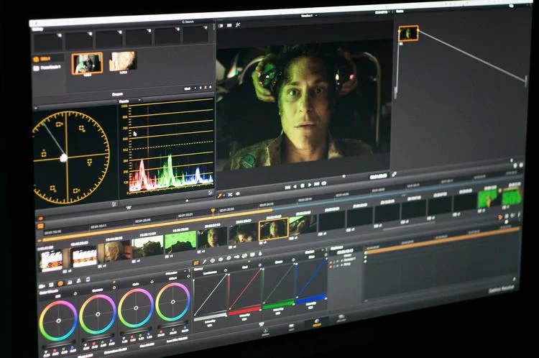Open the Power Window palette
The image size is (539, 358).
(x=213, y=261)
